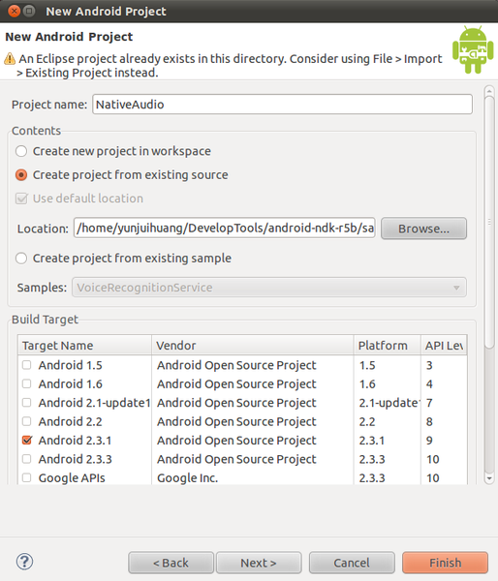
Task: Click the Android robot wizard icon
Action: [473, 49]
